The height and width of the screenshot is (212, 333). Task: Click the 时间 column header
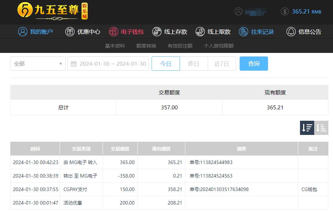click(x=35, y=149)
